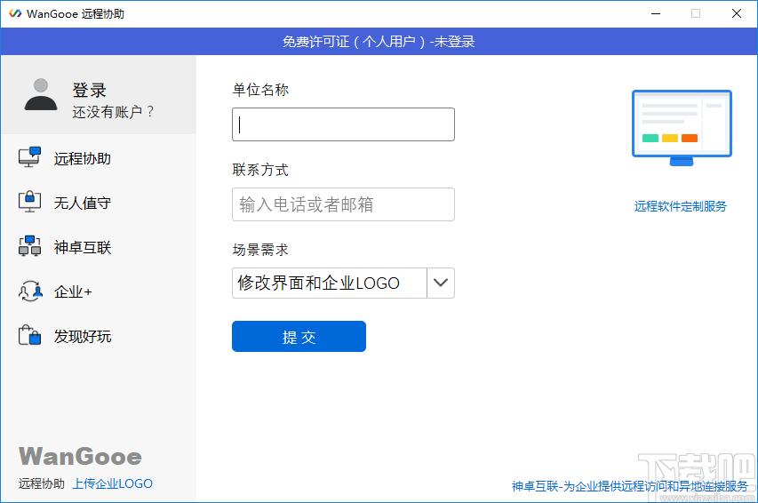The height and width of the screenshot is (503, 758).
Task: Click the 联系方式 phone or email field
Action: point(343,204)
